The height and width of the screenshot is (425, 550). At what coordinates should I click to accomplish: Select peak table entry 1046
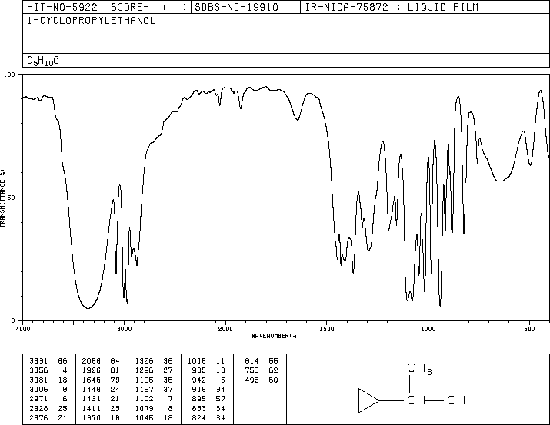click(154, 417)
